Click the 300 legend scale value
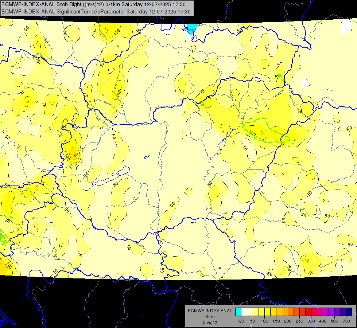Viewport: 357px width, 328px height. click(311, 321)
